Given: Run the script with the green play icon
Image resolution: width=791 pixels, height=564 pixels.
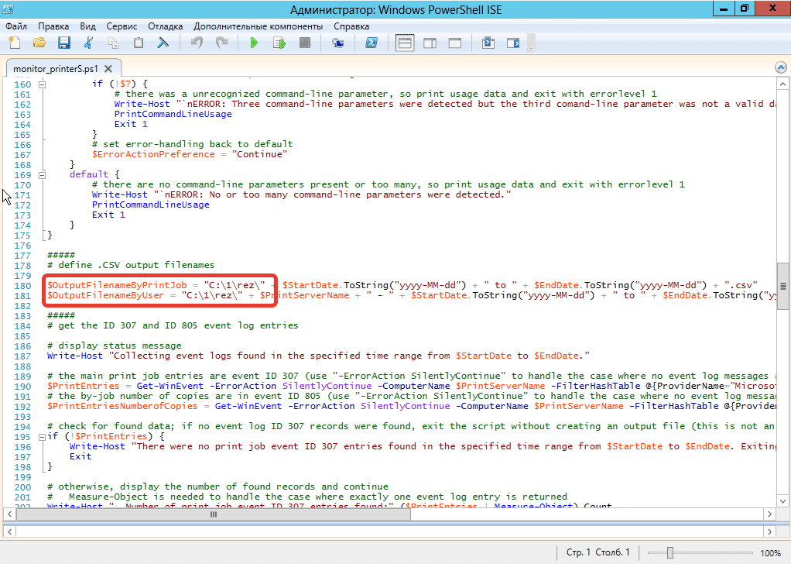Looking at the screenshot, I should [253, 43].
